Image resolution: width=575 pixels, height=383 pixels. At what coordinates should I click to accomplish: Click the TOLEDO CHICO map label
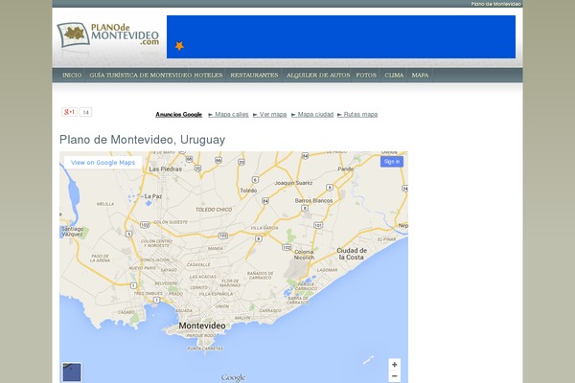click(214, 210)
